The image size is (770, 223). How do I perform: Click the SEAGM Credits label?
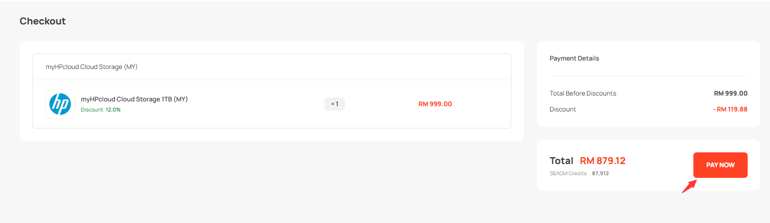pyautogui.click(x=568, y=174)
